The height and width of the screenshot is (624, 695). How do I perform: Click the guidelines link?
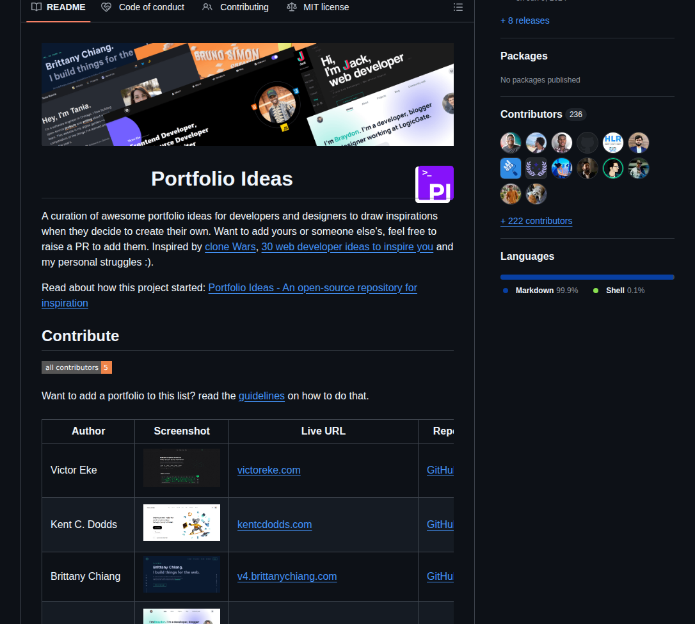pyautogui.click(x=262, y=396)
